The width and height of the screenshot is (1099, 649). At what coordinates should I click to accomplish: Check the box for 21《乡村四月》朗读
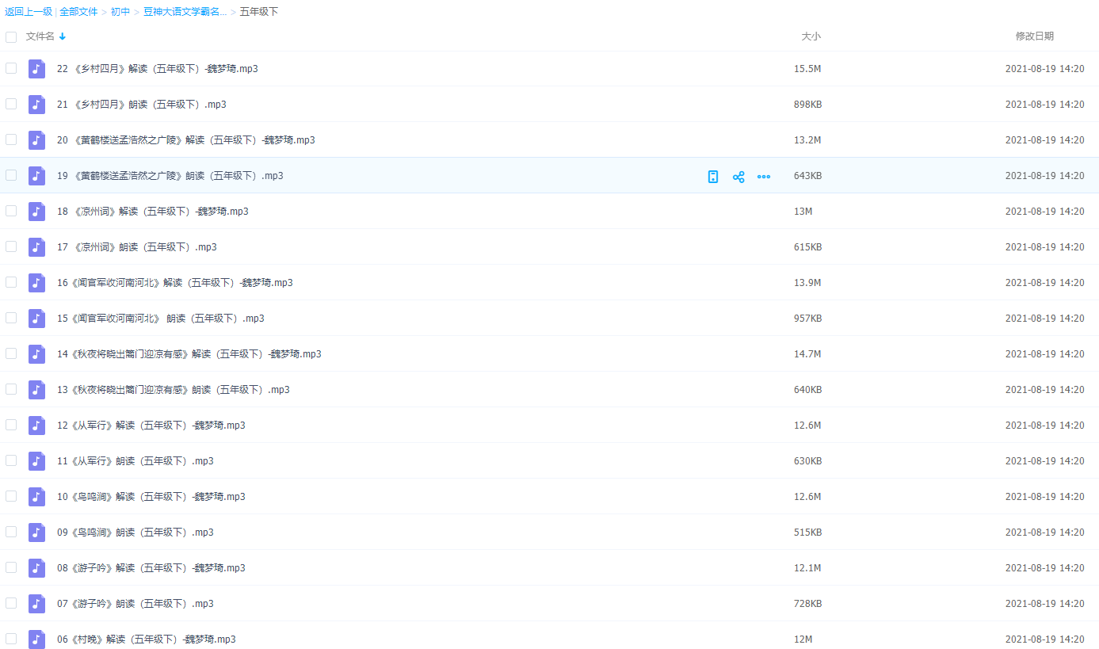pos(11,104)
